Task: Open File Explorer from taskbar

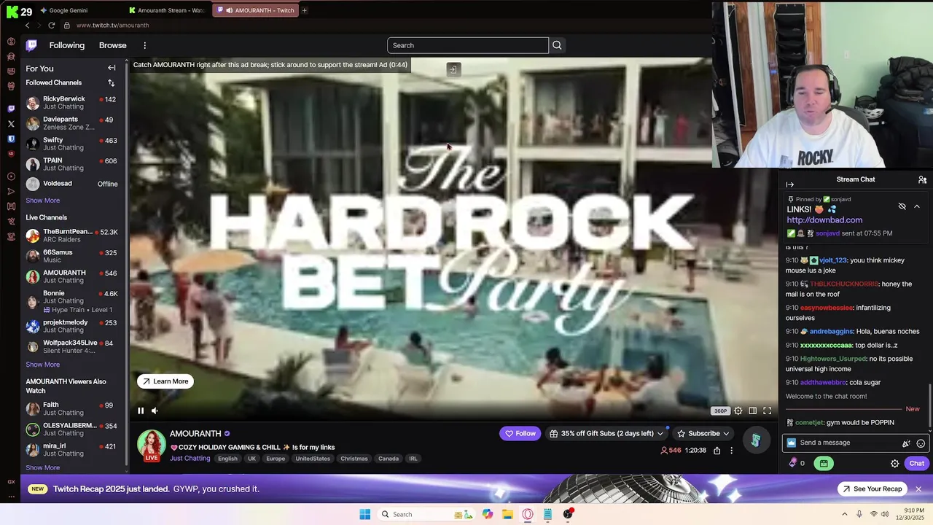Action: tap(507, 514)
